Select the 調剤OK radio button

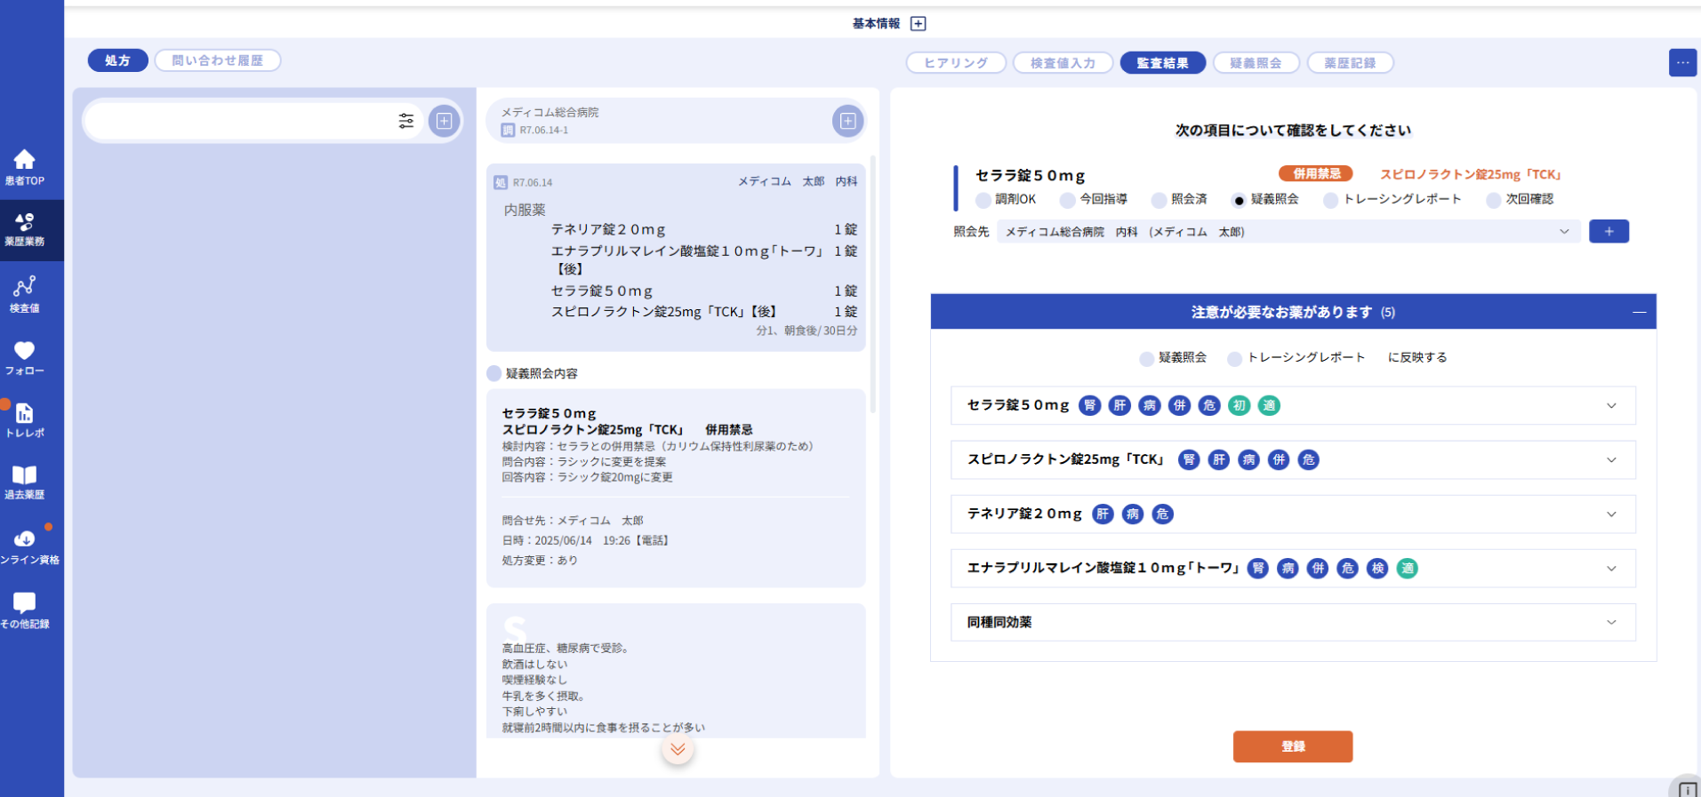tap(983, 200)
